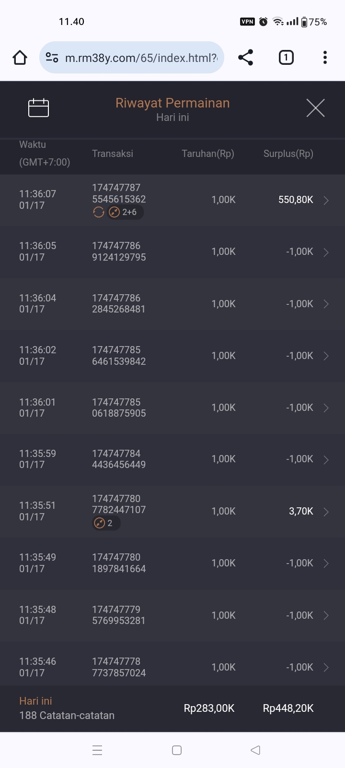
Task: Tap the browser home icon
Action: [x=20, y=58]
